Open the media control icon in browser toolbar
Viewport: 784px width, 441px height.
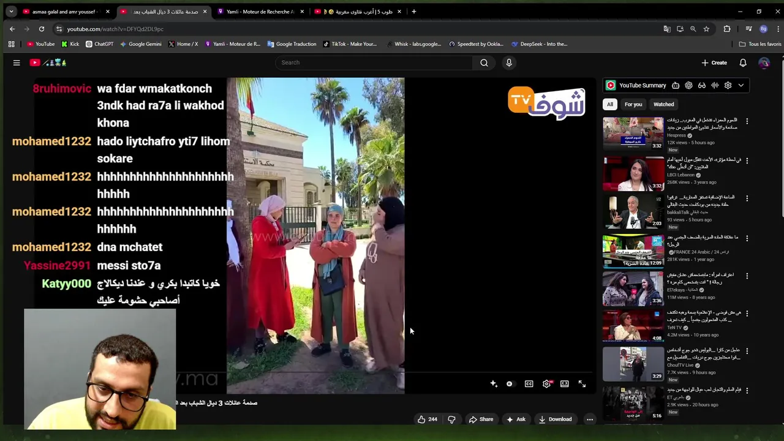coord(748,29)
